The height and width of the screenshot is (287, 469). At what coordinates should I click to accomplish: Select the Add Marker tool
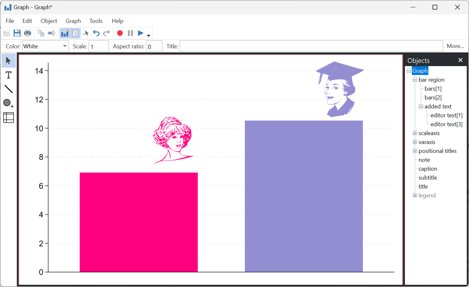pyautogui.click(x=9, y=103)
